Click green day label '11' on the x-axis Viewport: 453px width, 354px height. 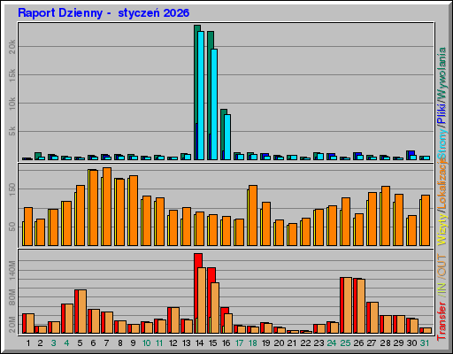(159, 343)
